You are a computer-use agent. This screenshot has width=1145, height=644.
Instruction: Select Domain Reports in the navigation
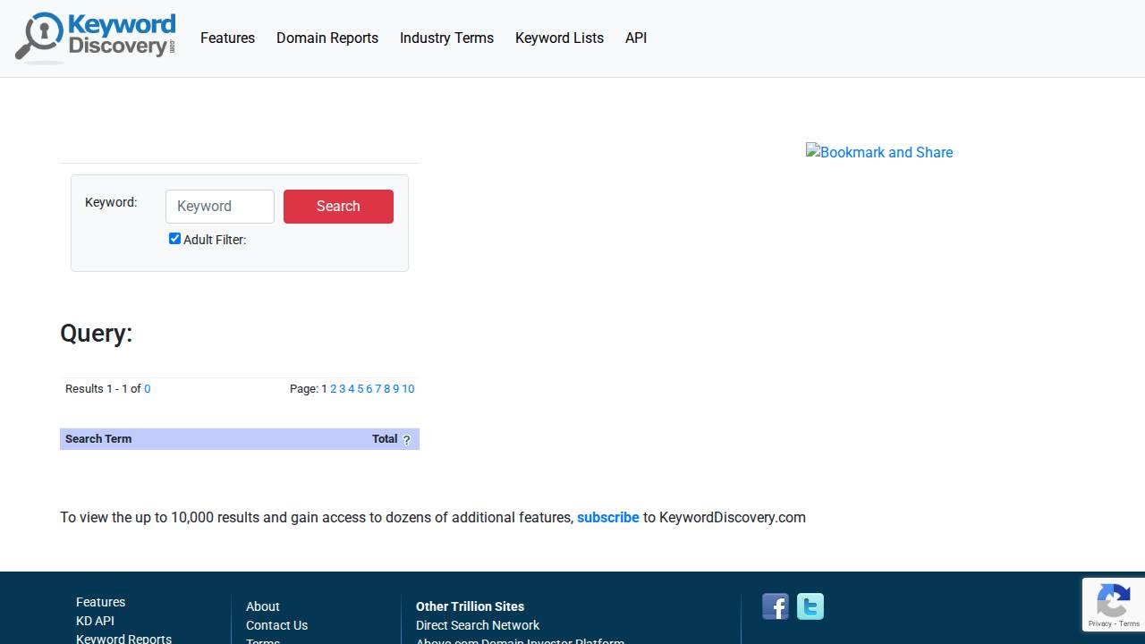tap(327, 38)
